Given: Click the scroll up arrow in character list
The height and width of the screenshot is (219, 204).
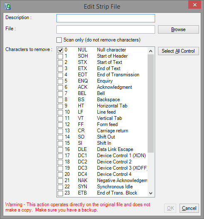Looking at the screenshot, I should point(151,51).
